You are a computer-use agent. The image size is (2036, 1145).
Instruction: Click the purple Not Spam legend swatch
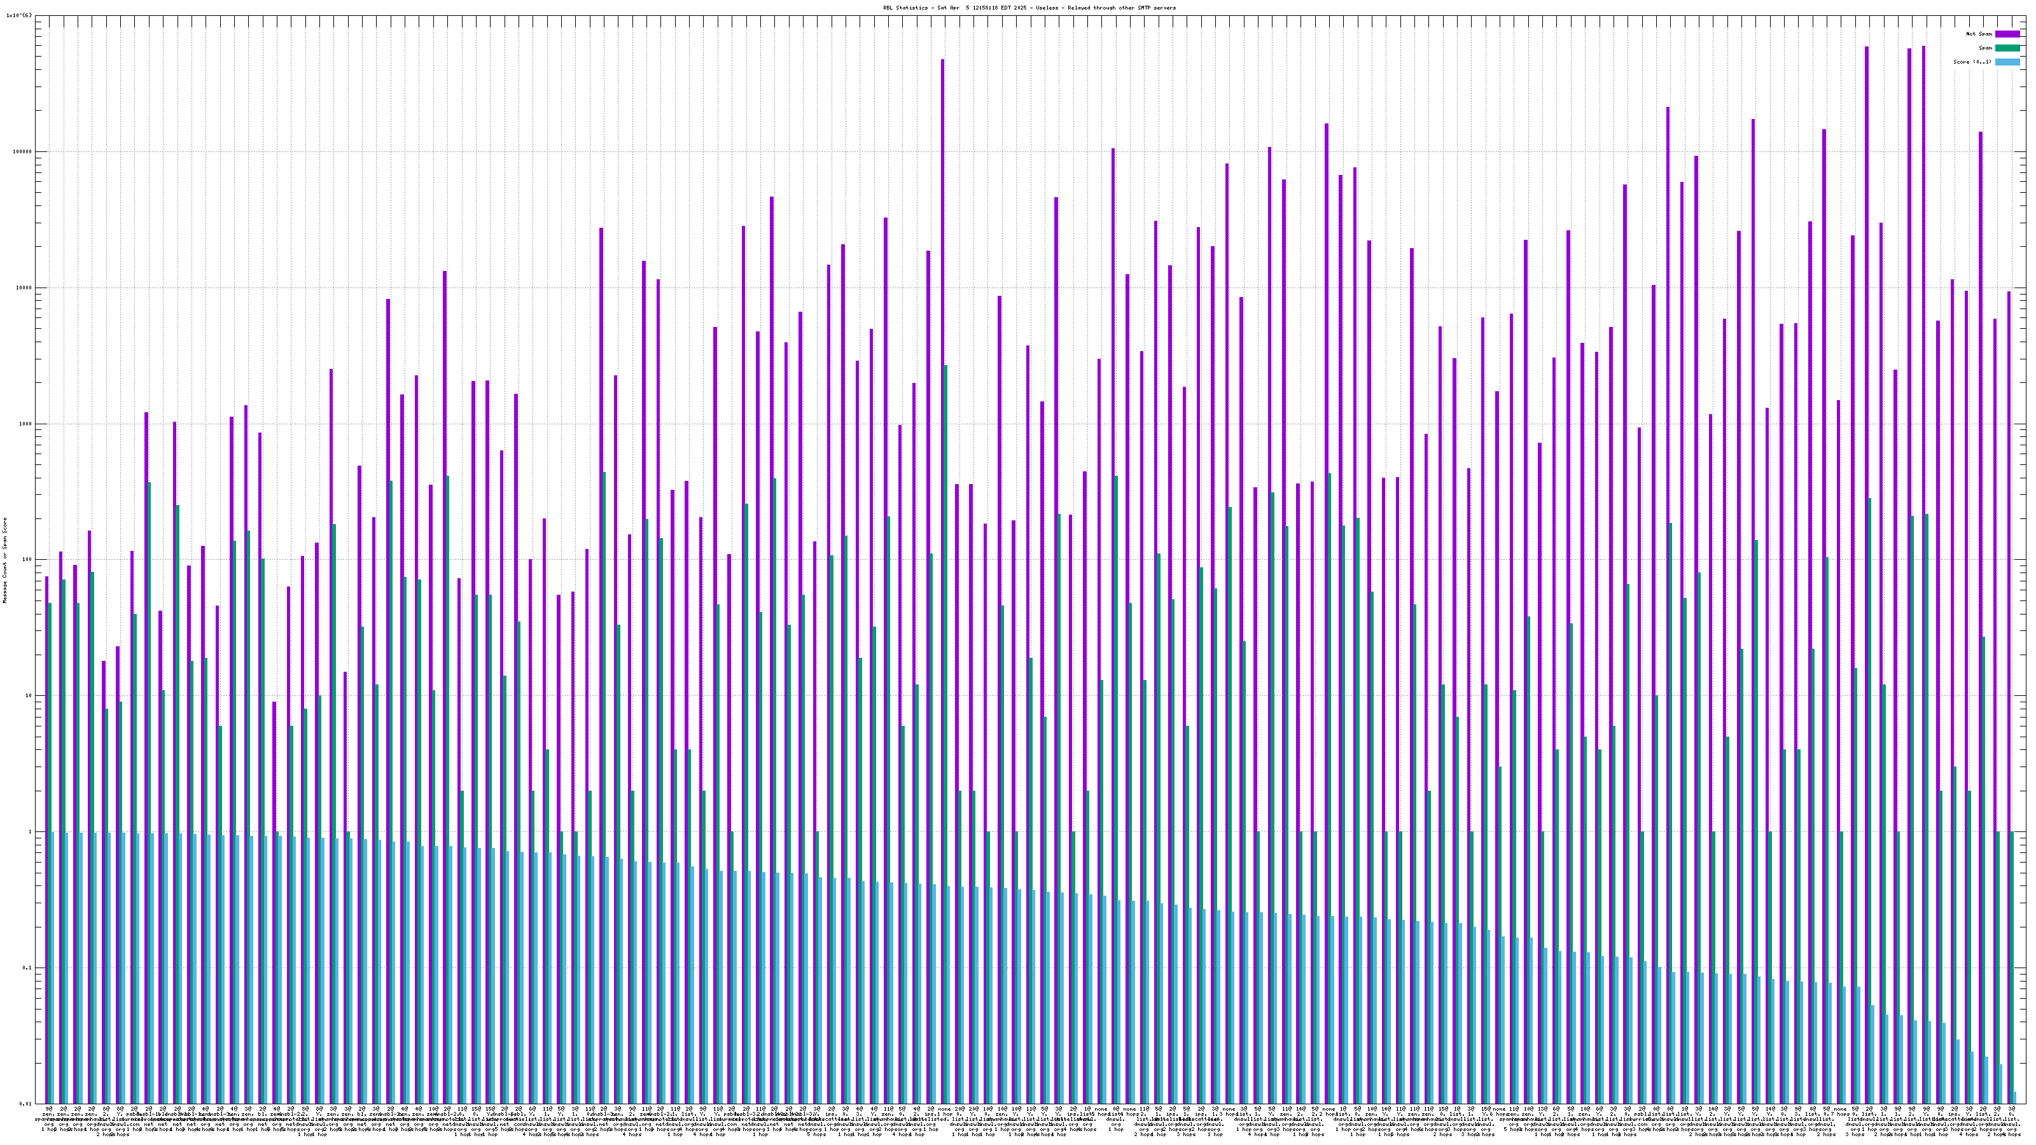pos(2007,34)
